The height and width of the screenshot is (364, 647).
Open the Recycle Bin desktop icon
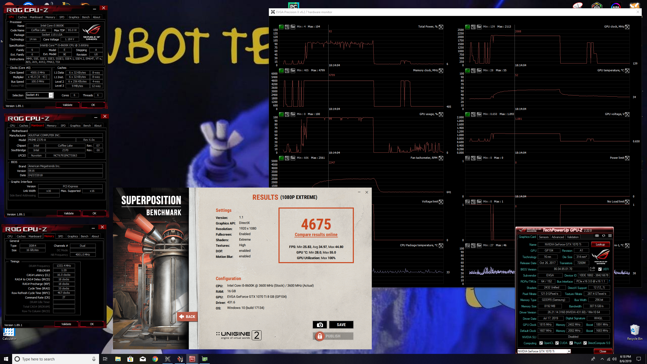tap(635, 332)
